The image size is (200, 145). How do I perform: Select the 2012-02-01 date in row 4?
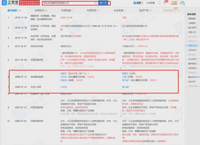click(21, 46)
